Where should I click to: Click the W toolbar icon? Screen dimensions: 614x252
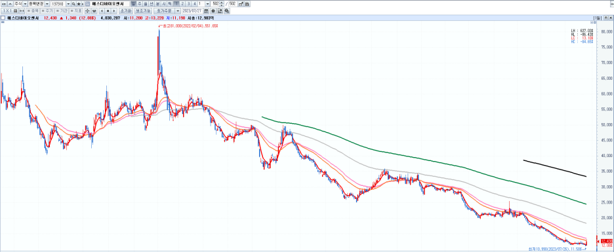coord(94,10)
